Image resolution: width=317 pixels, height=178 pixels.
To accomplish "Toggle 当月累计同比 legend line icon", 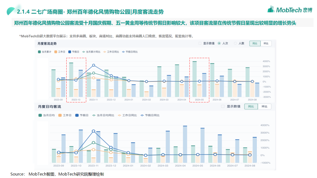I will point(84,52).
